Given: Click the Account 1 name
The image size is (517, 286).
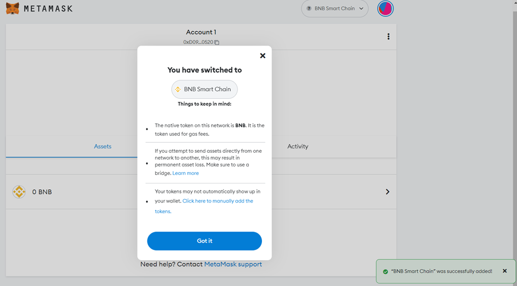Looking at the screenshot, I should 201,32.
